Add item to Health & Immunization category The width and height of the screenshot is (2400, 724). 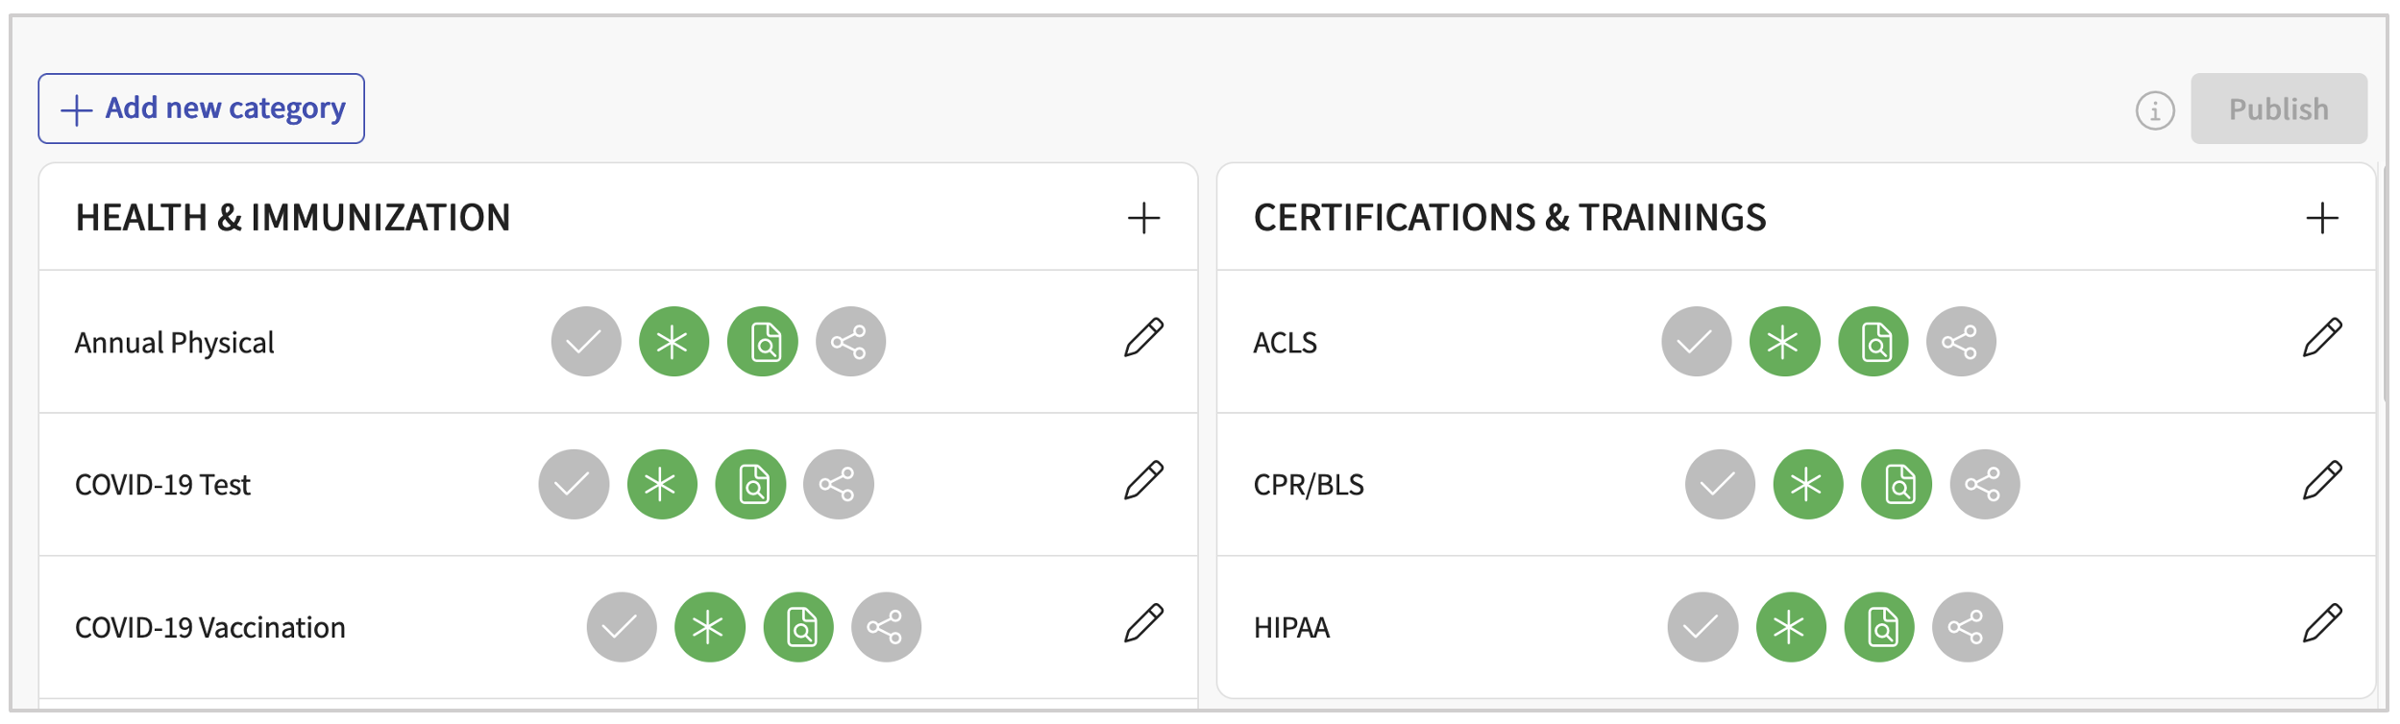pos(1143,218)
